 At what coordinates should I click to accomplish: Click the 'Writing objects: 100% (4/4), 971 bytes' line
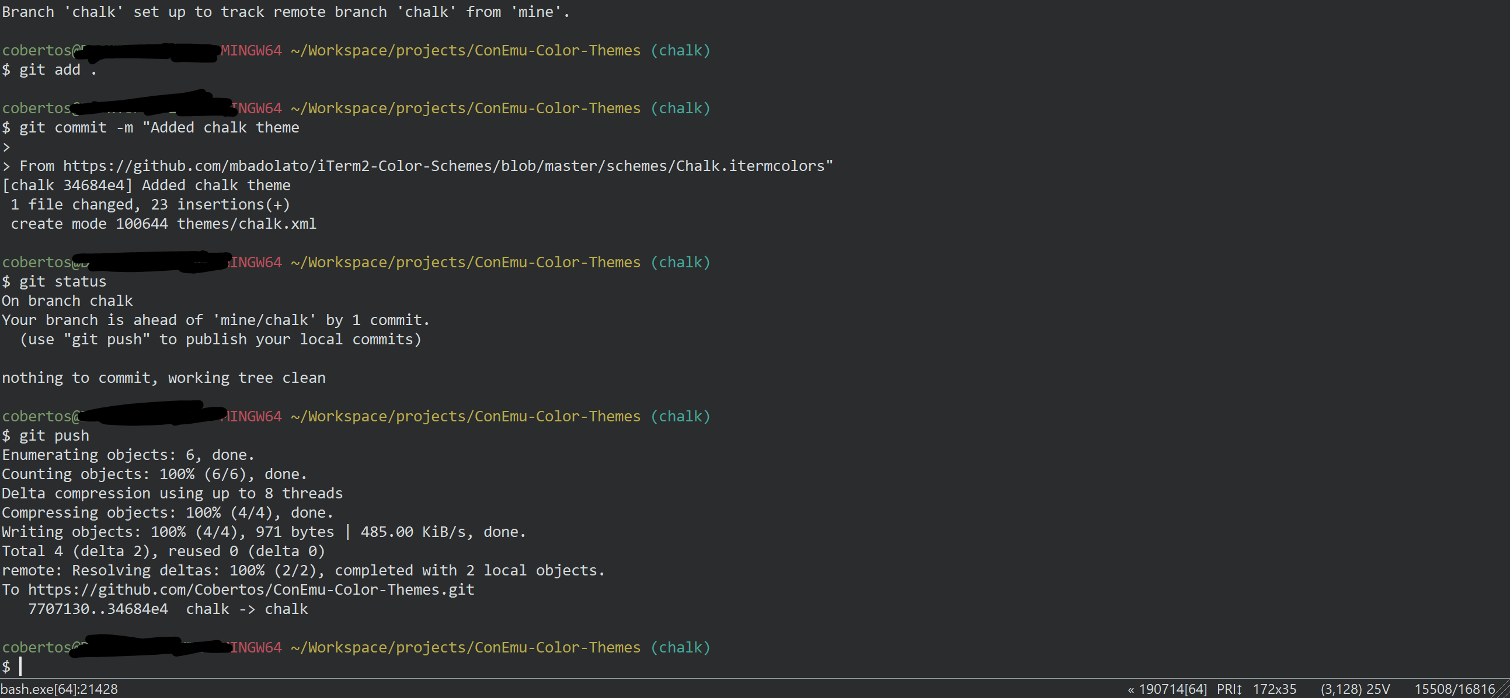264,532
